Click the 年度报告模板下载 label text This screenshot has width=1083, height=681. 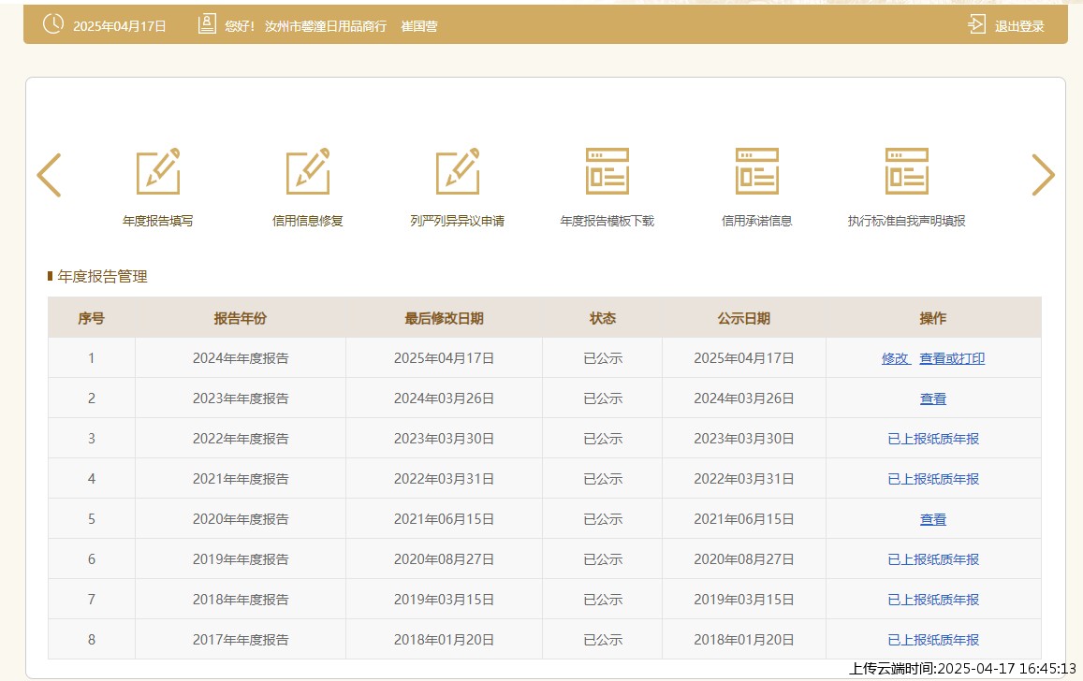pyautogui.click(x=607, y=221)
